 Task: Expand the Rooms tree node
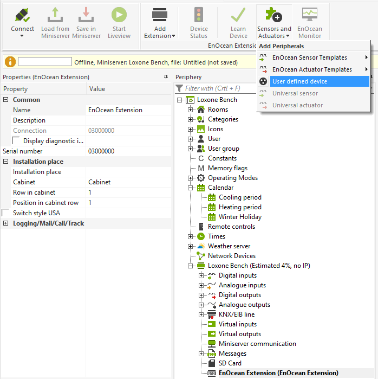tap(190, 110)
